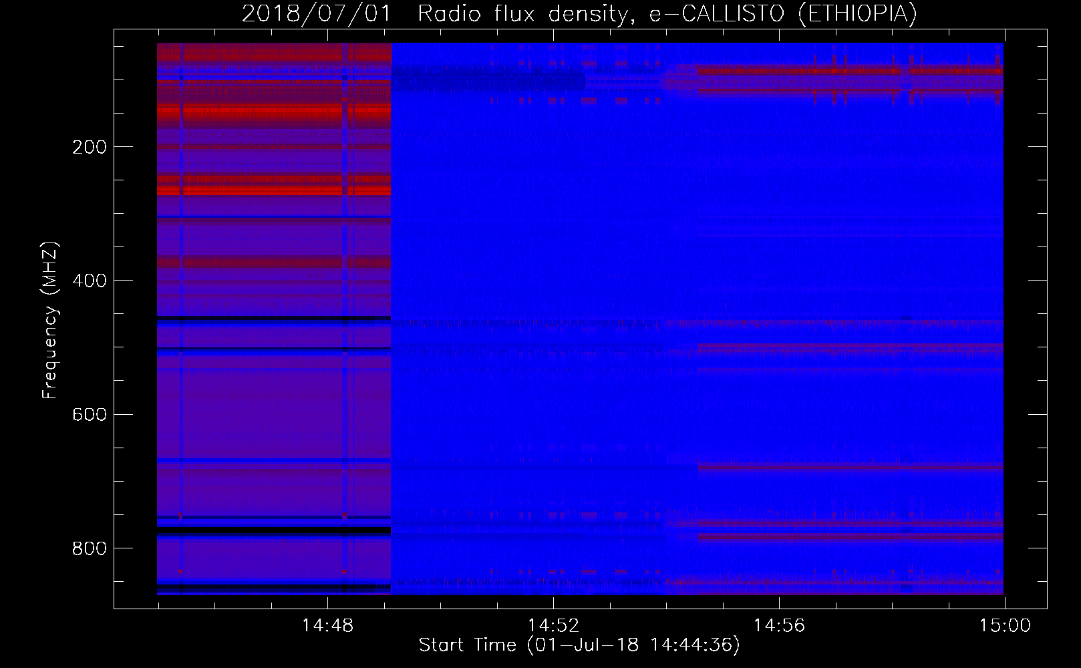Click the "Frequency (MHZ)" axis label

coord(50,320)
